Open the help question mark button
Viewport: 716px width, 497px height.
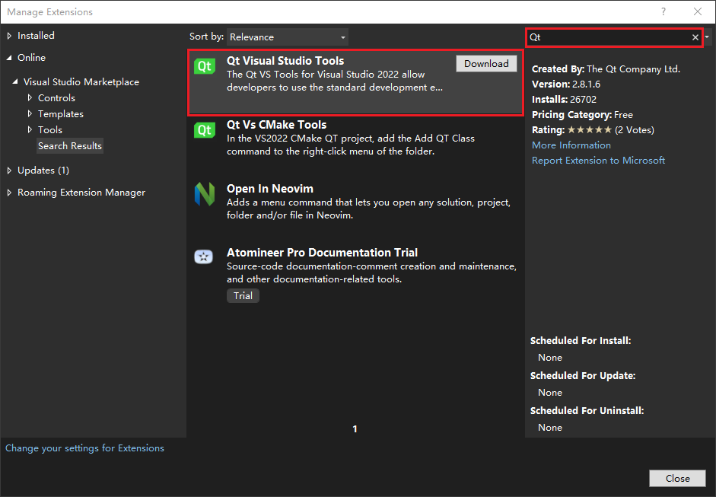[x=663, y=12]
